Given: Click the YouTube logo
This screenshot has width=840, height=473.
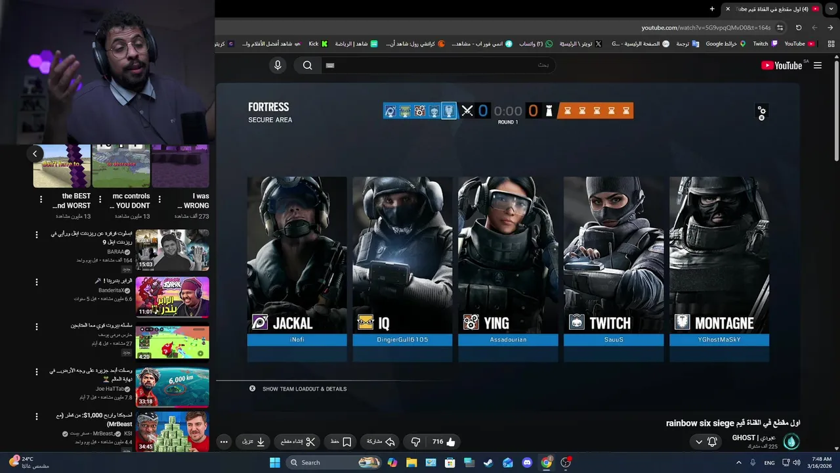Looking at the screenshot, I should [782, 65].
